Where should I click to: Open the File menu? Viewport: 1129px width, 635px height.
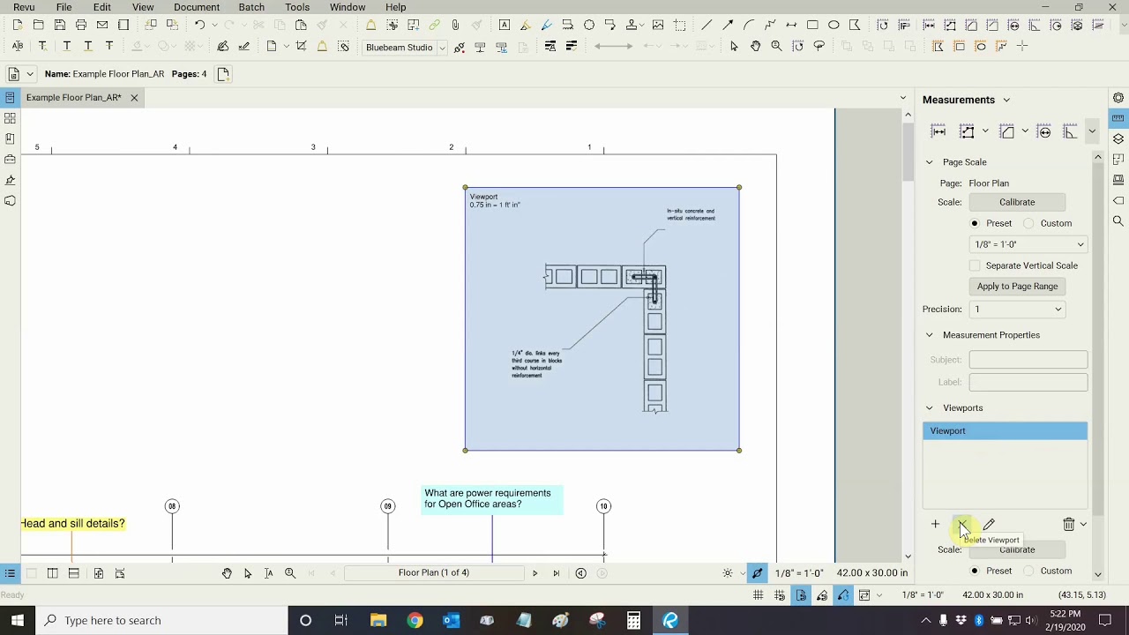(64, 7)
